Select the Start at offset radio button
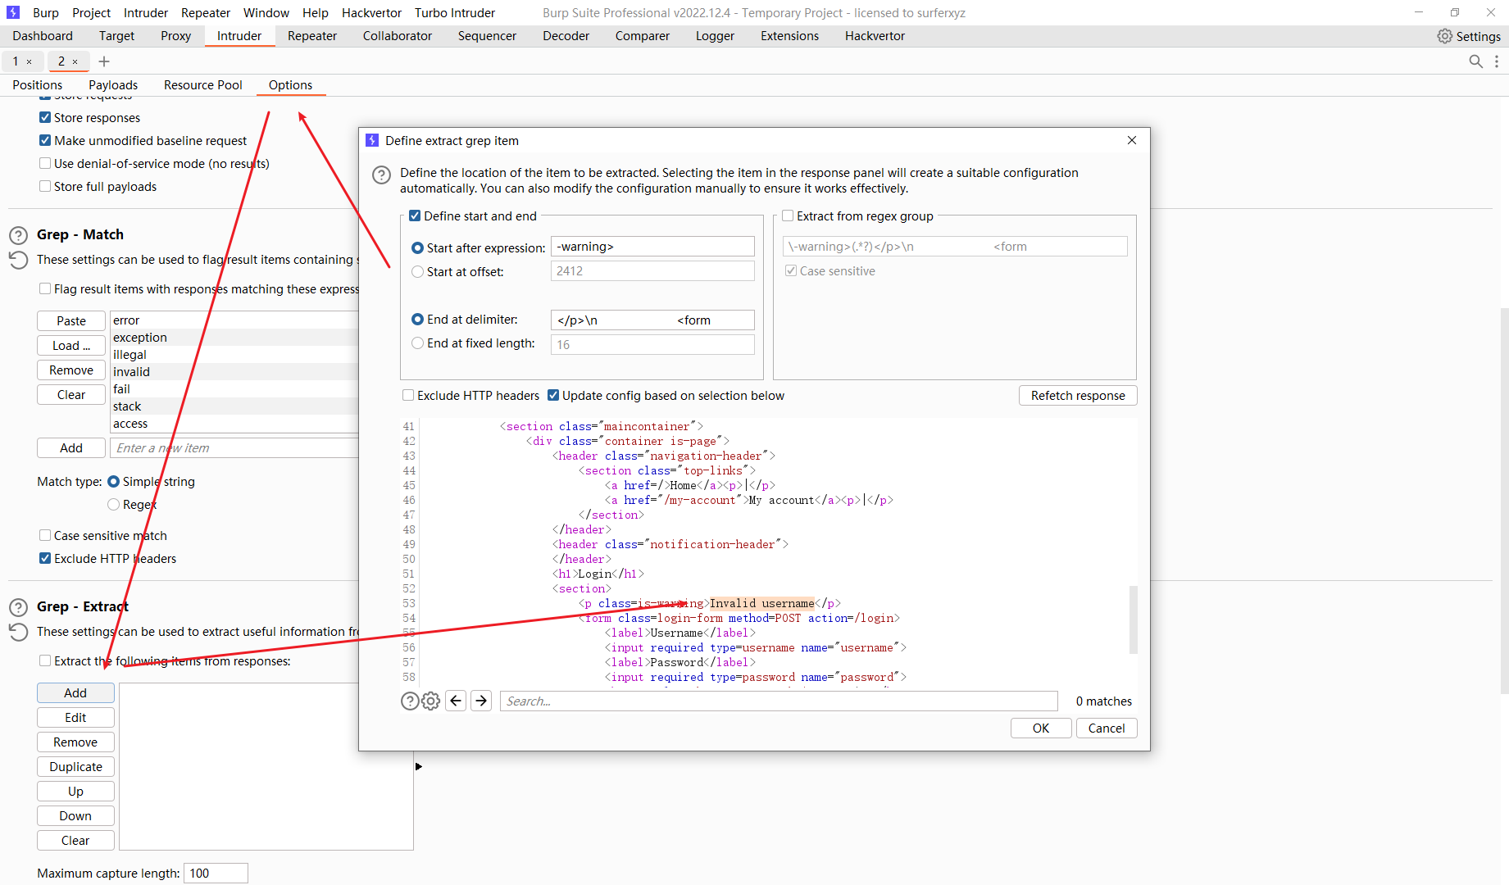 click(x=418, y=271)
